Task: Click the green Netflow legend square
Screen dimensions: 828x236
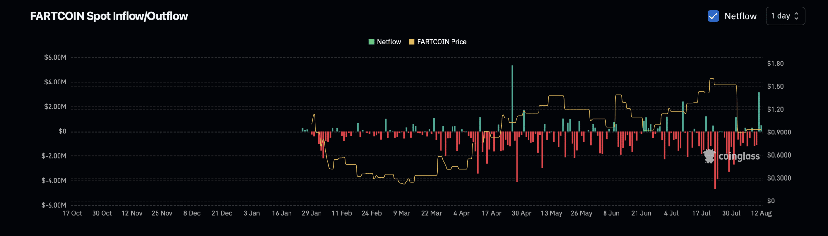Action: [371, 42]
